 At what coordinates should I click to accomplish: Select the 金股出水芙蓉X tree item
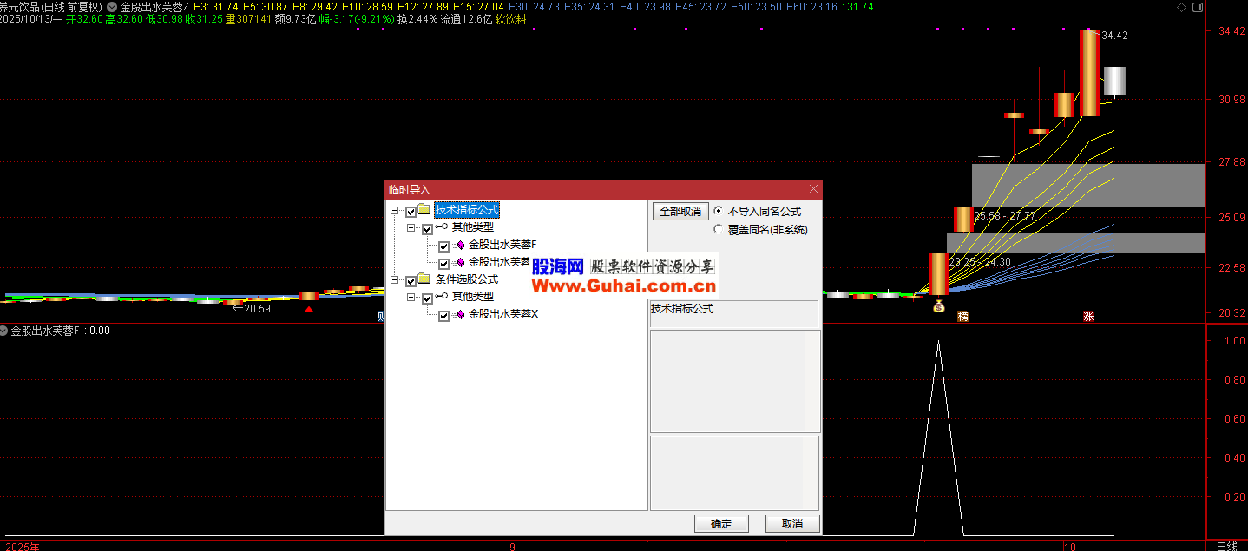tap(503, 315)
